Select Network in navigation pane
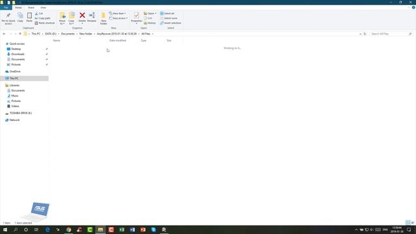Image resolution: width=416 pixels, height=234 pixels. coord(14,120)
